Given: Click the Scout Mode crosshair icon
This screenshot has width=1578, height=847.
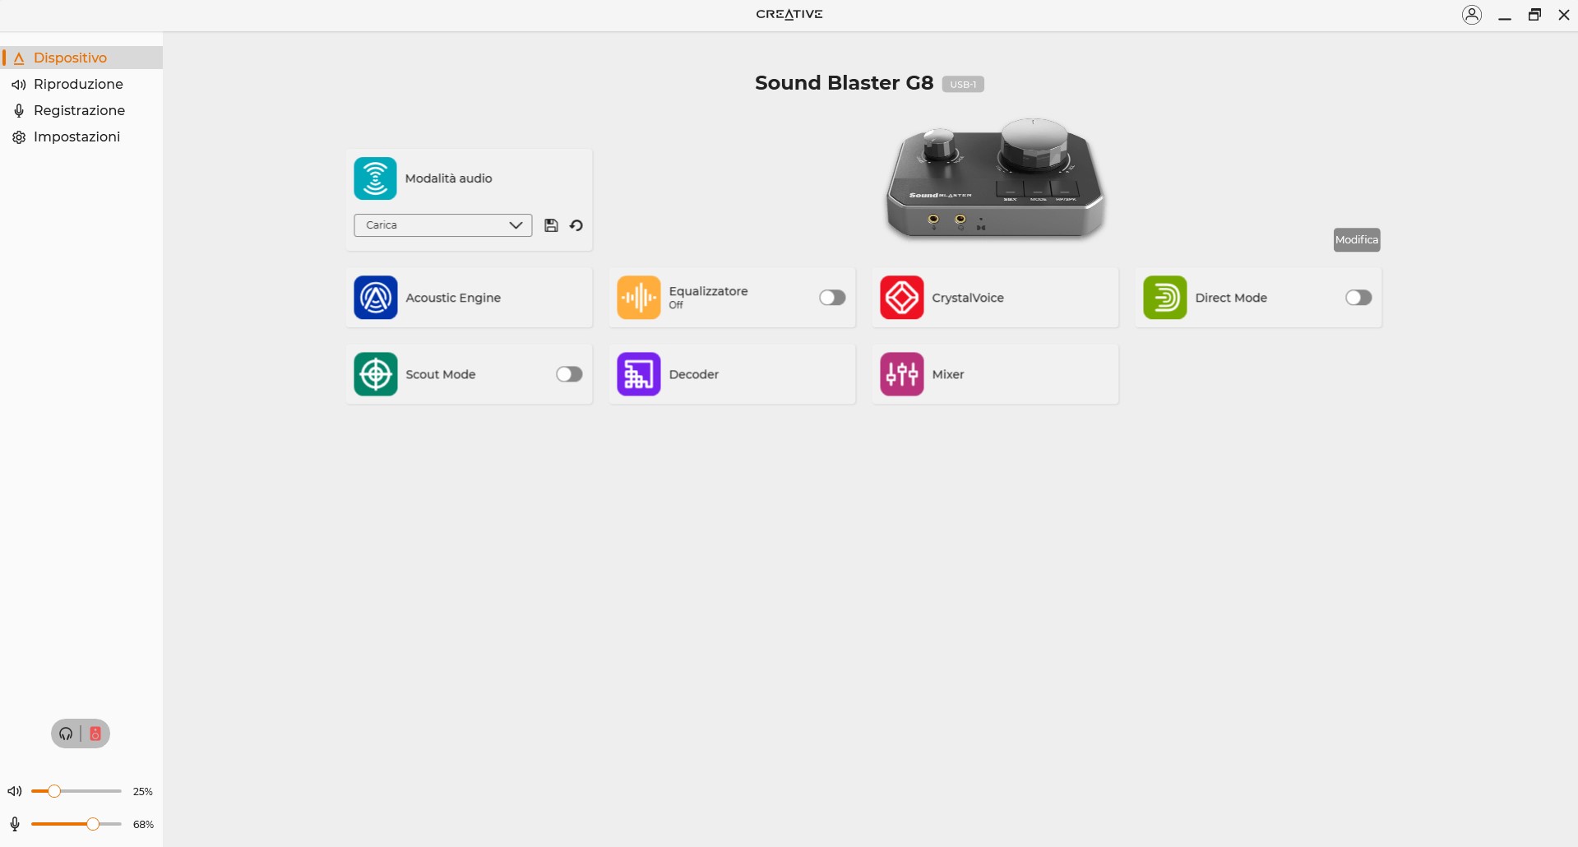Looking at the screenshot, I should pyautogui.click(x=376, y=374).
